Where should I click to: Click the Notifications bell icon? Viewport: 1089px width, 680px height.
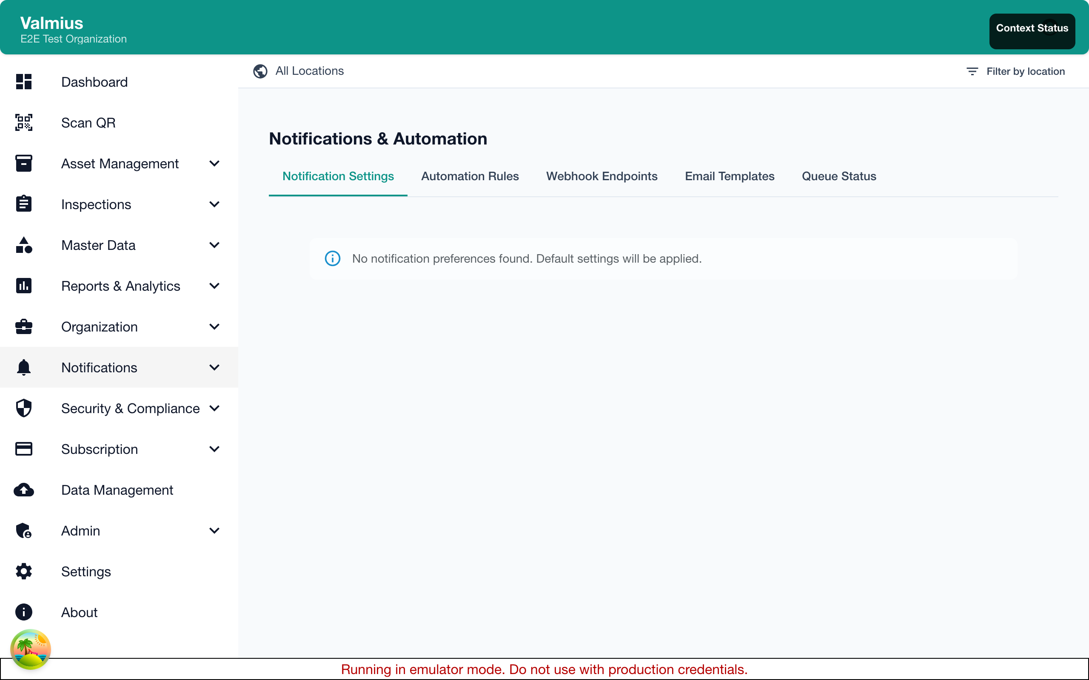[x=23, y=368]
